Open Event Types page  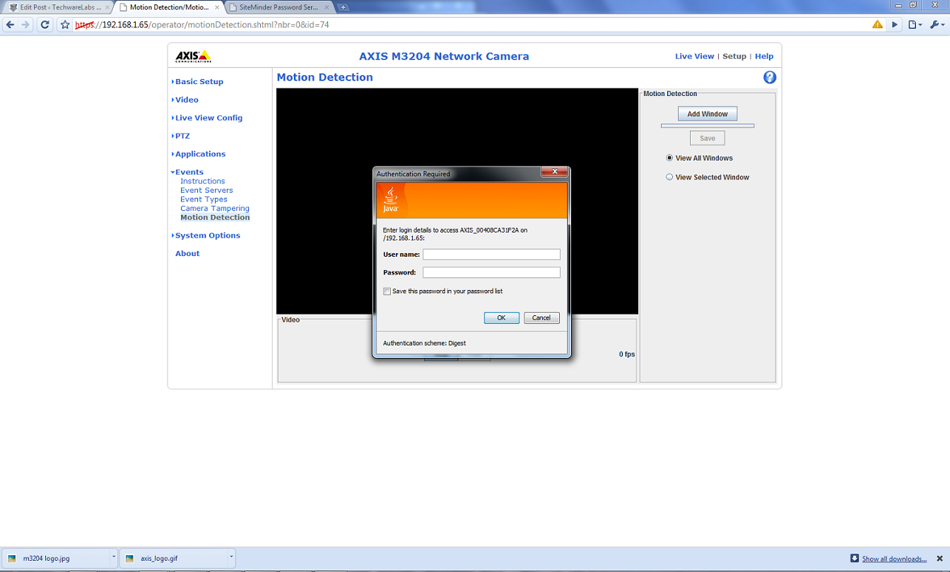pos(204,199)
